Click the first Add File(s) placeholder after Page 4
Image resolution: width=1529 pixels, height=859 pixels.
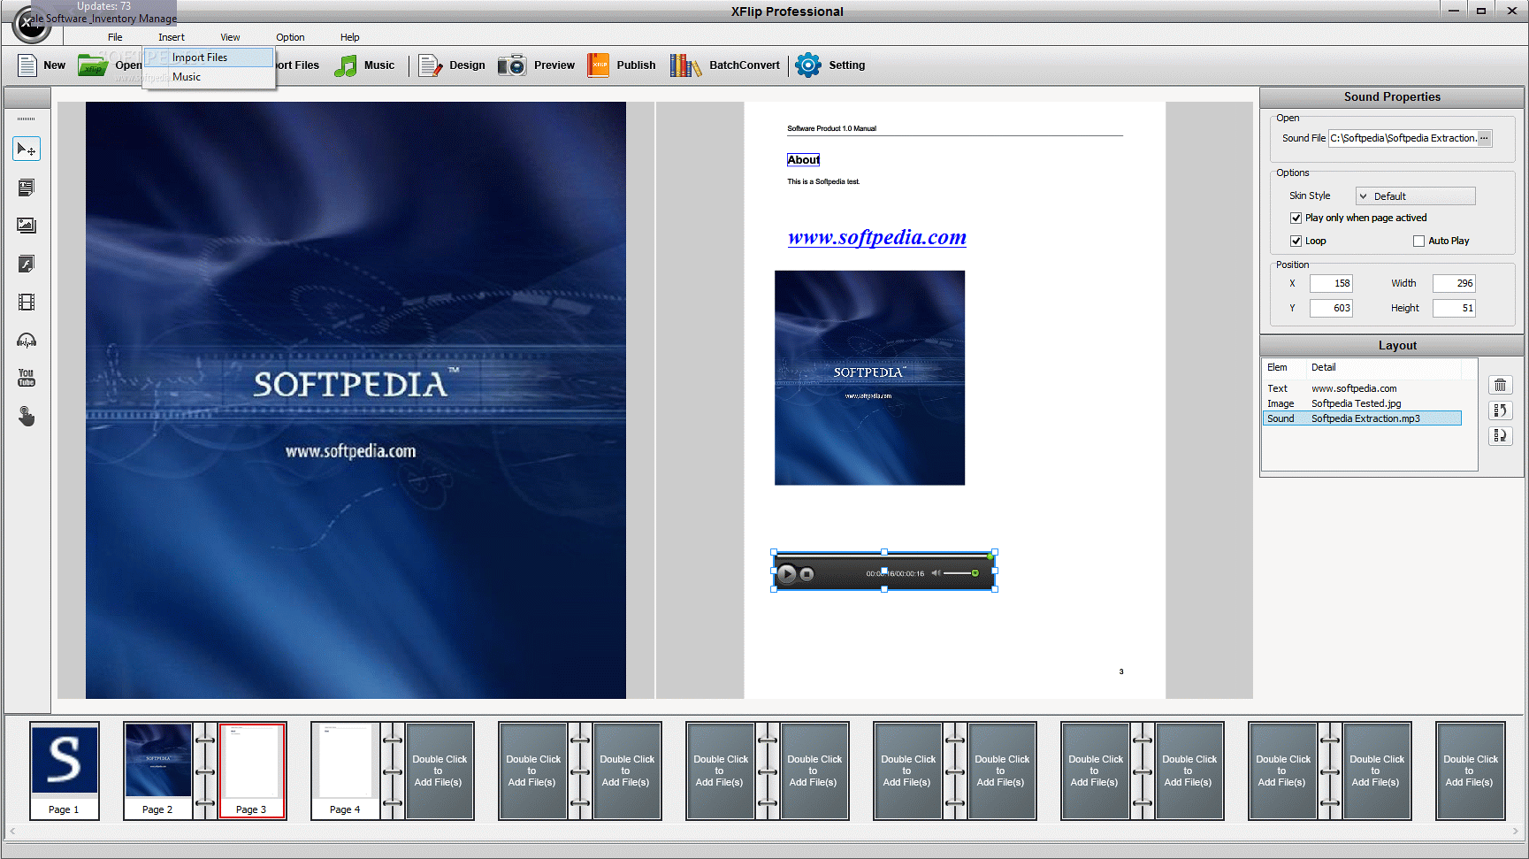(440, 771)
